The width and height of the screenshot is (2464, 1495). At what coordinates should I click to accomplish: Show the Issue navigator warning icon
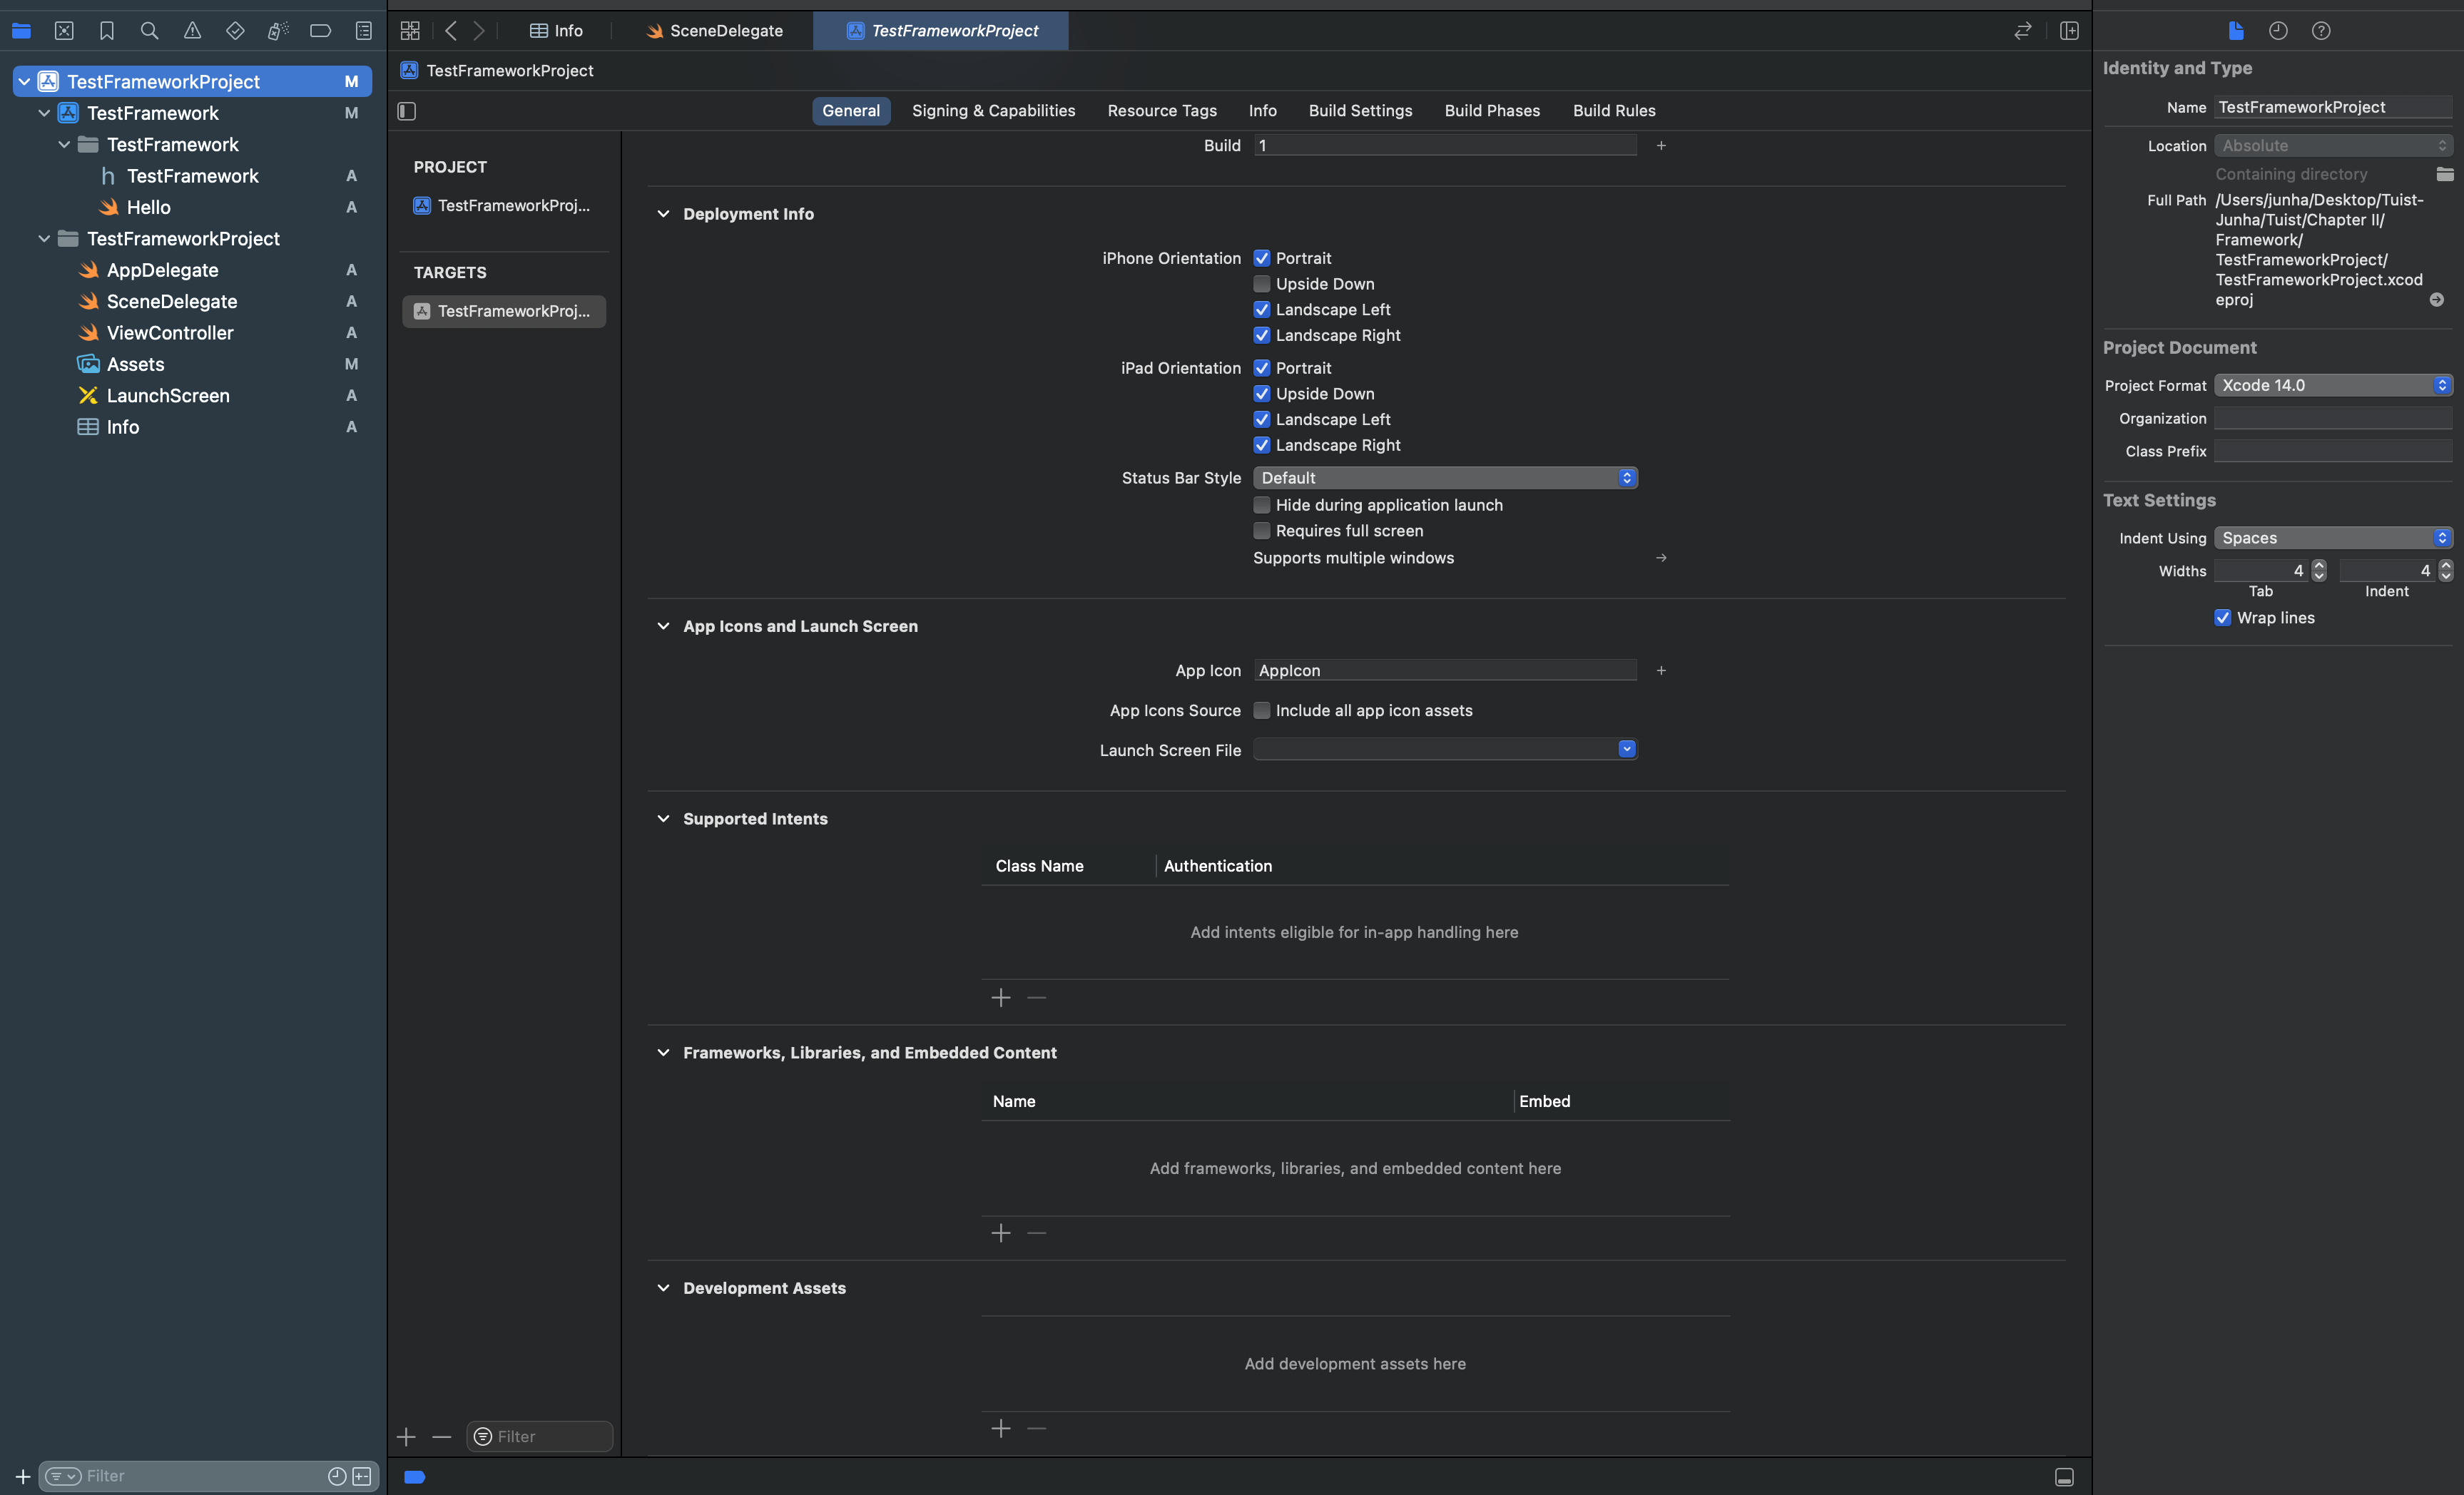(x=192, y=31)
